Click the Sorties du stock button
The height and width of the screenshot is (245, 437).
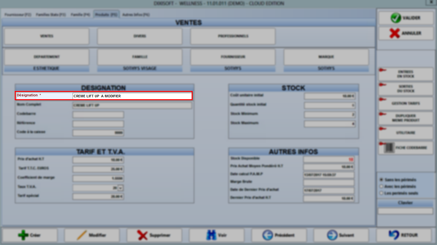coord(406,89)
